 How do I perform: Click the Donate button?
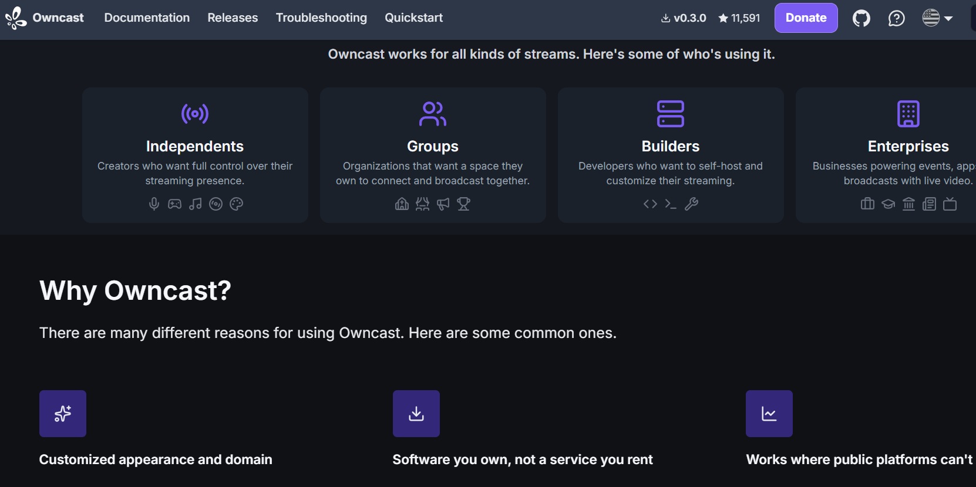point(806,18)
